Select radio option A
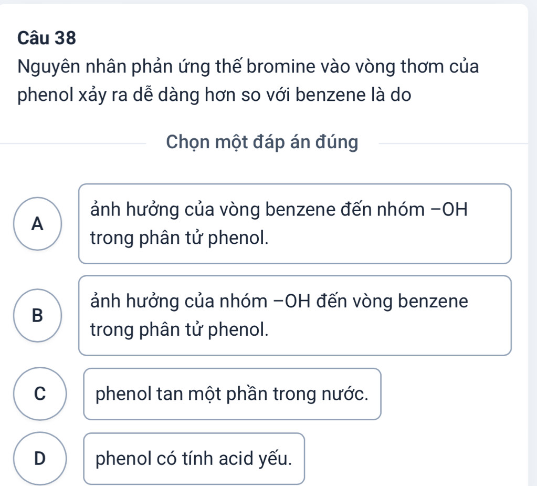537x486 pixels. tap(38, 224)
